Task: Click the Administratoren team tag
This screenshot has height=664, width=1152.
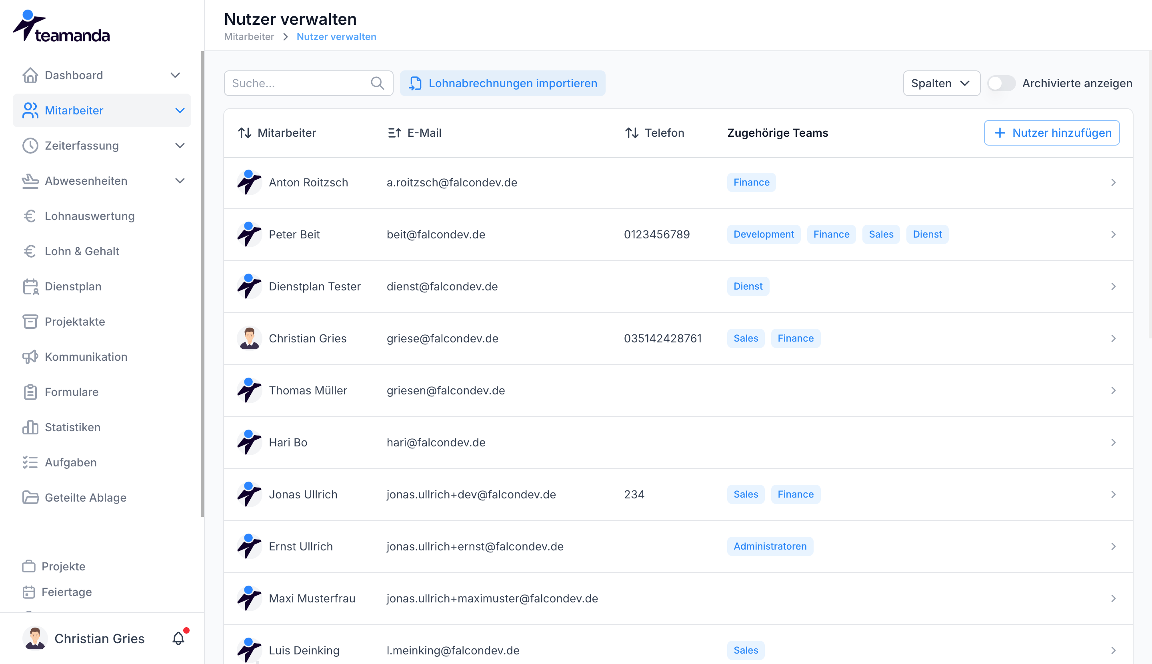Action: (x=770, y=546)
